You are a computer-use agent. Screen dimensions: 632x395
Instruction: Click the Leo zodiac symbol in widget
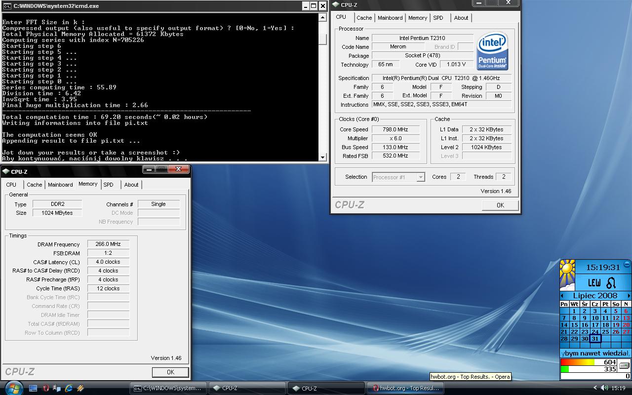pyautogui.click(x=611, y=283)
